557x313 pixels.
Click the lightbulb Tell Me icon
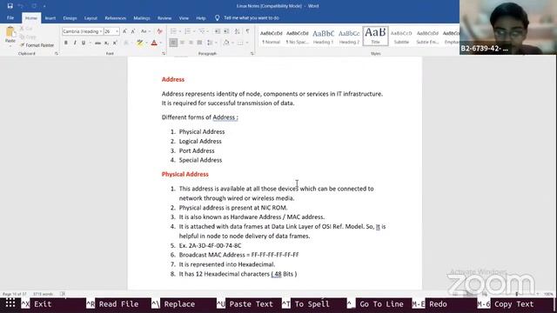pos(217,17)
